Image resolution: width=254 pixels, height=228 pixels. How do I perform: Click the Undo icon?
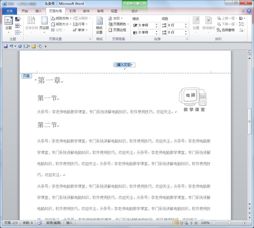(11, 46)
